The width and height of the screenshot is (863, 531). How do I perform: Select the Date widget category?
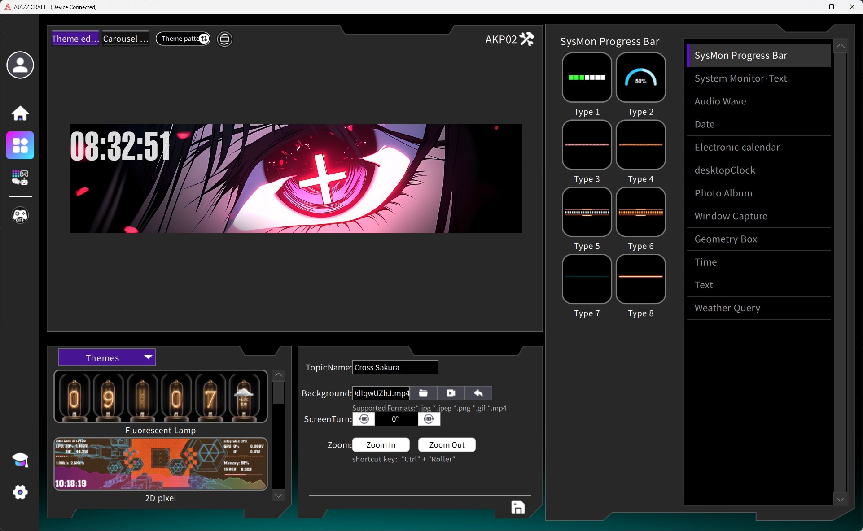click(x=759, y=124)
